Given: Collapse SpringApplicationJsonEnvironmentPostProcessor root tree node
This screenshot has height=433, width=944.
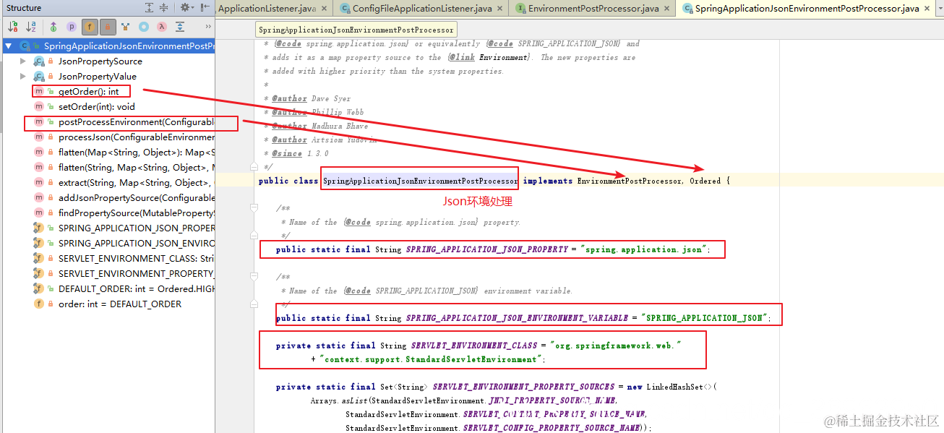Looking at the screenshot, I should pos(9,46).
